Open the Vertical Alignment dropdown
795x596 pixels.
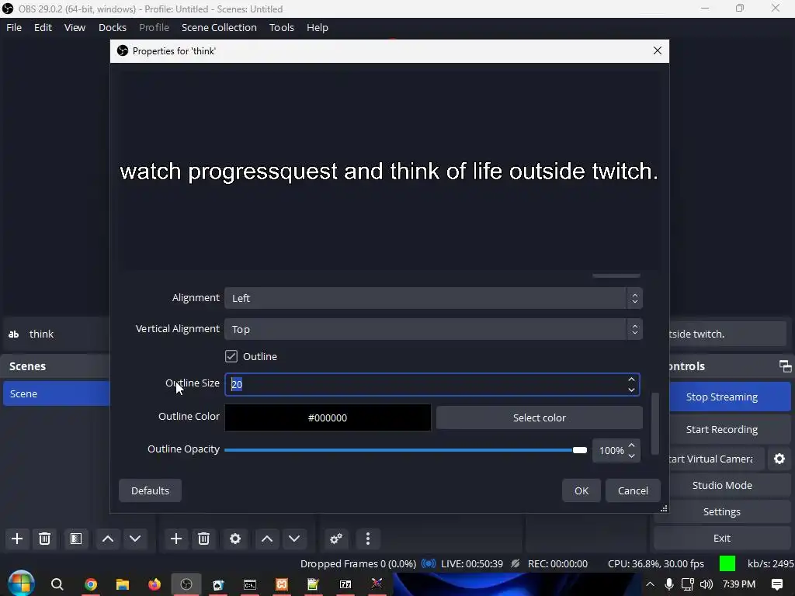point(433,329)
